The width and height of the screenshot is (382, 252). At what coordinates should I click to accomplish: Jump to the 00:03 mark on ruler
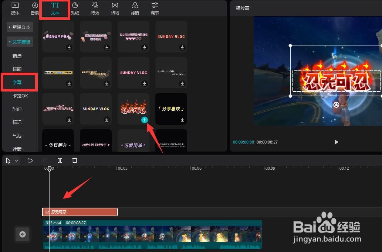[x=122, y=168]
